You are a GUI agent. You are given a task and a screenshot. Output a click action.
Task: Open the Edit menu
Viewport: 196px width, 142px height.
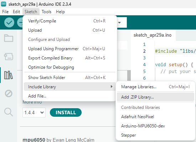tap(16, 12)
